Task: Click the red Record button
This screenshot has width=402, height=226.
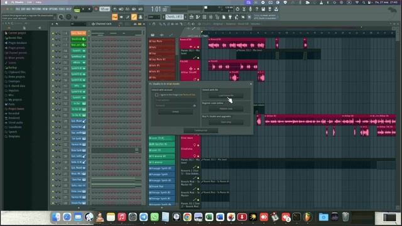Action: point(96,9)
